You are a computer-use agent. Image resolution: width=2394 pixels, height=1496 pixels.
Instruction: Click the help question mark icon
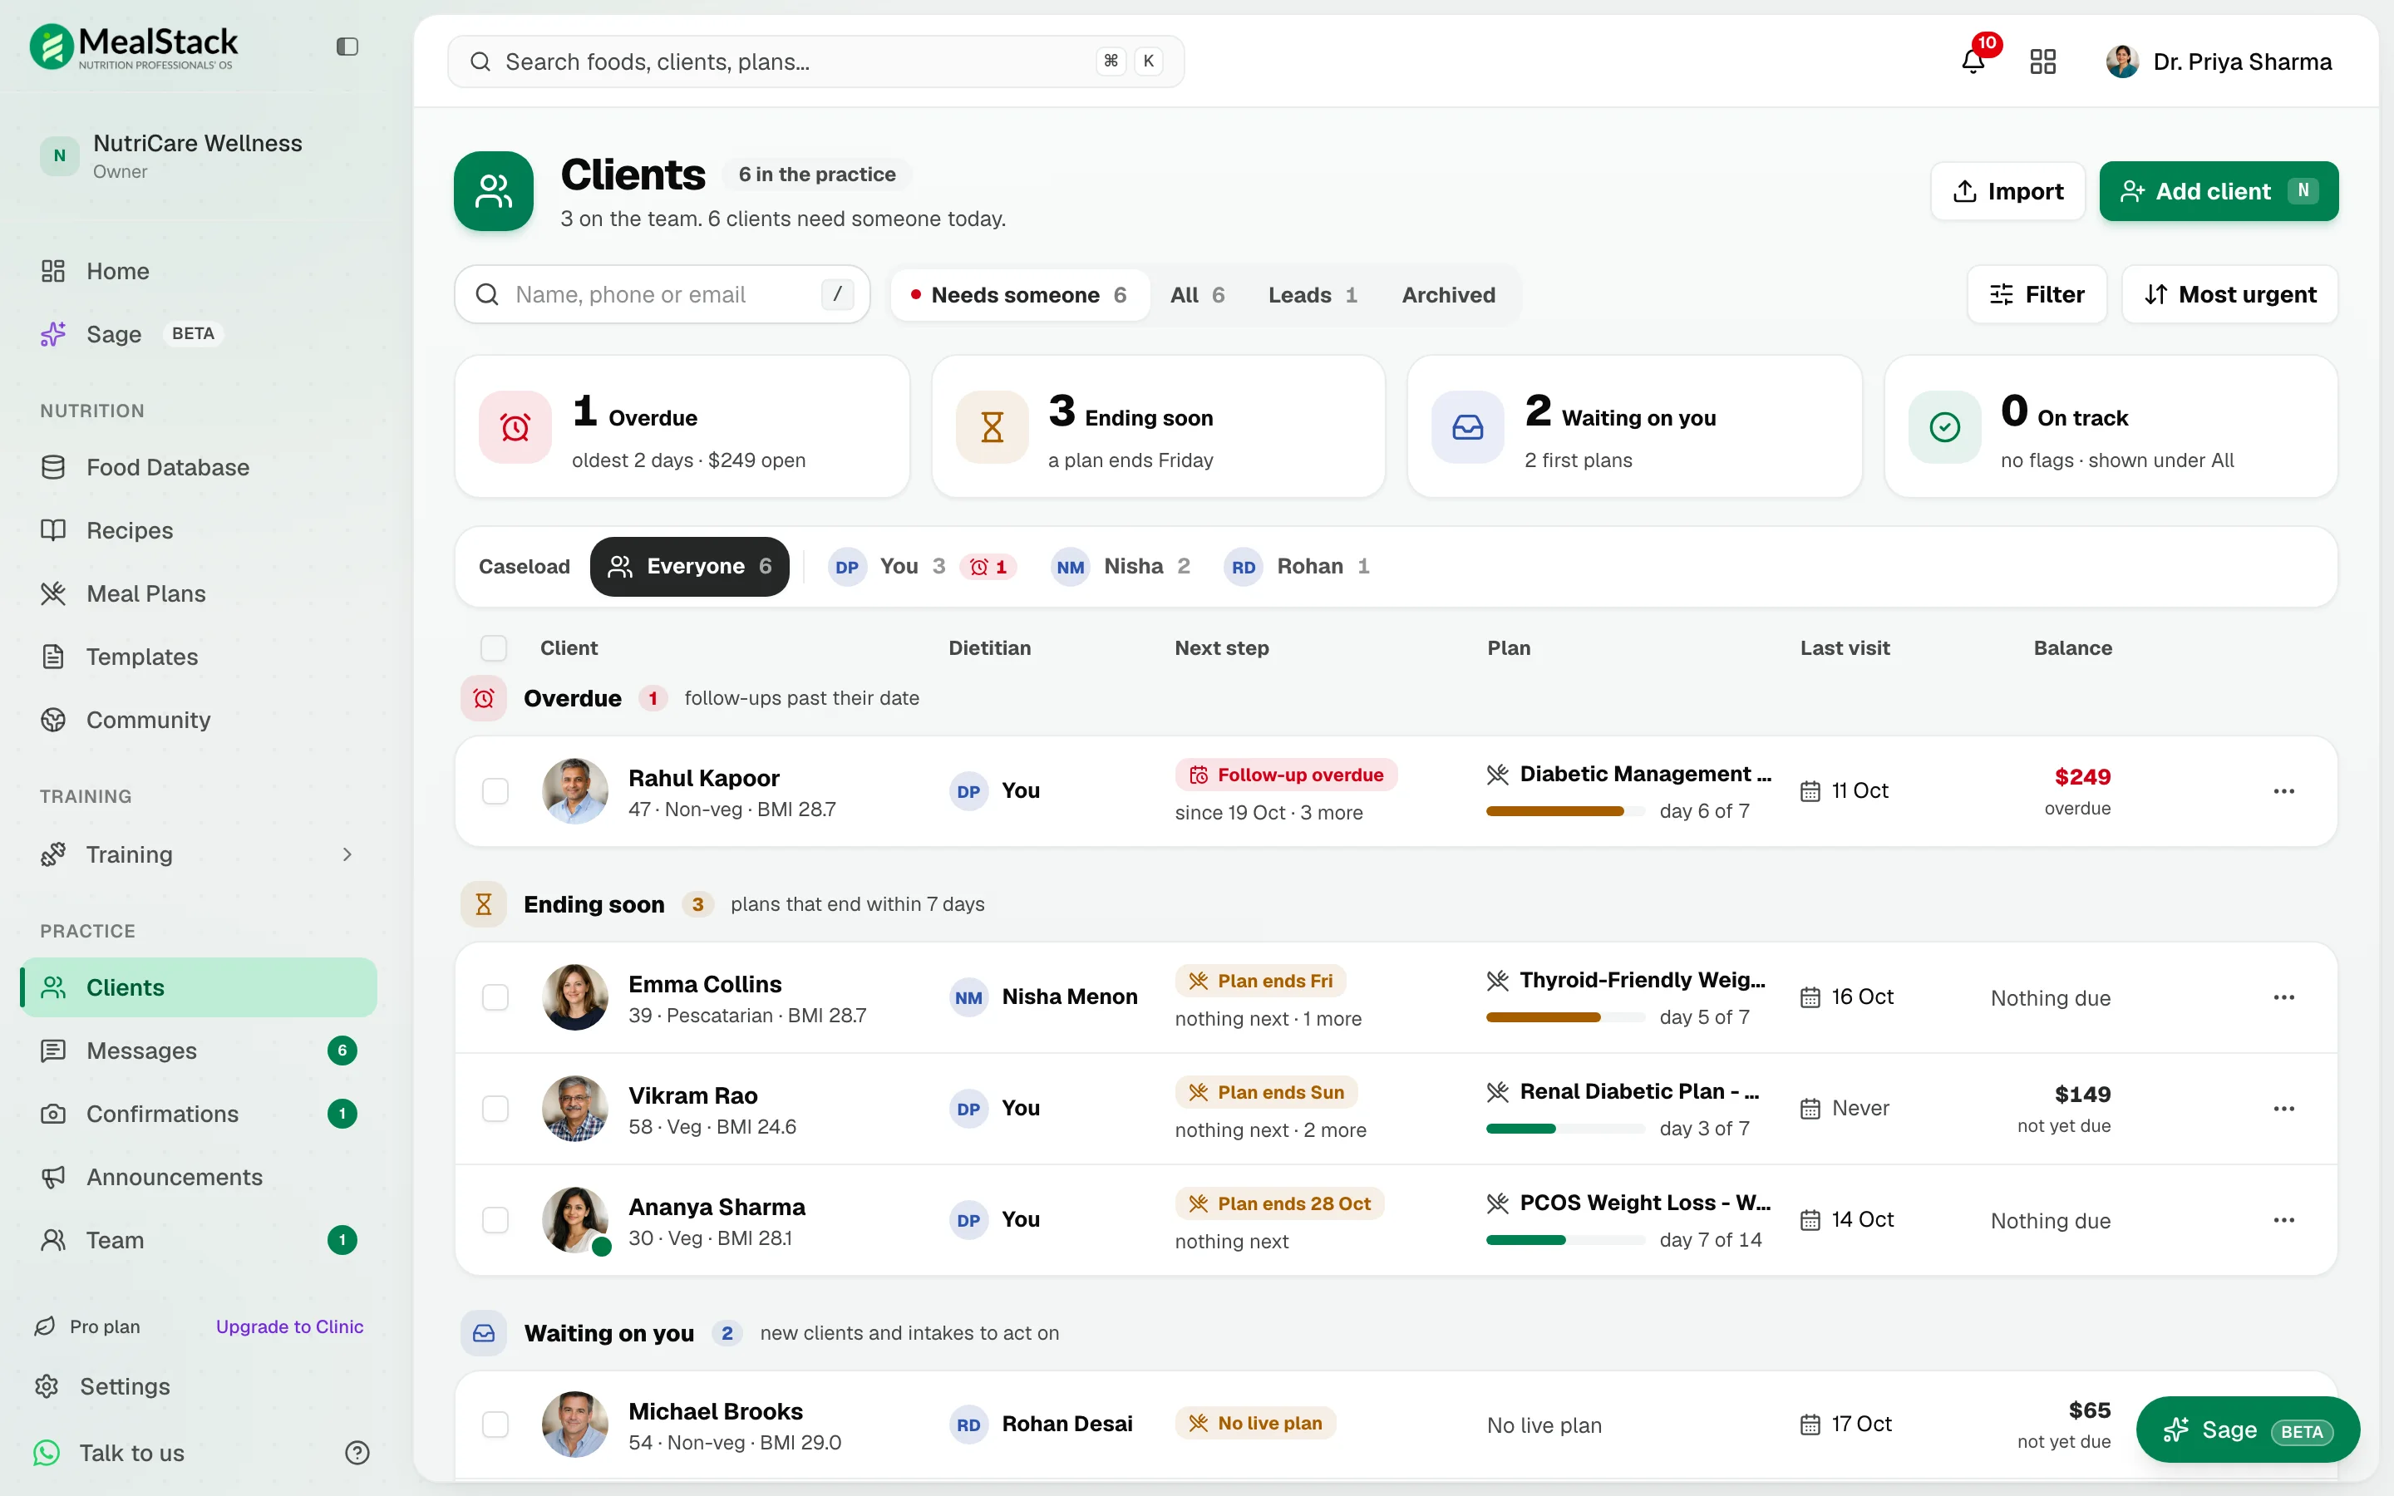tap(357, 1453)
